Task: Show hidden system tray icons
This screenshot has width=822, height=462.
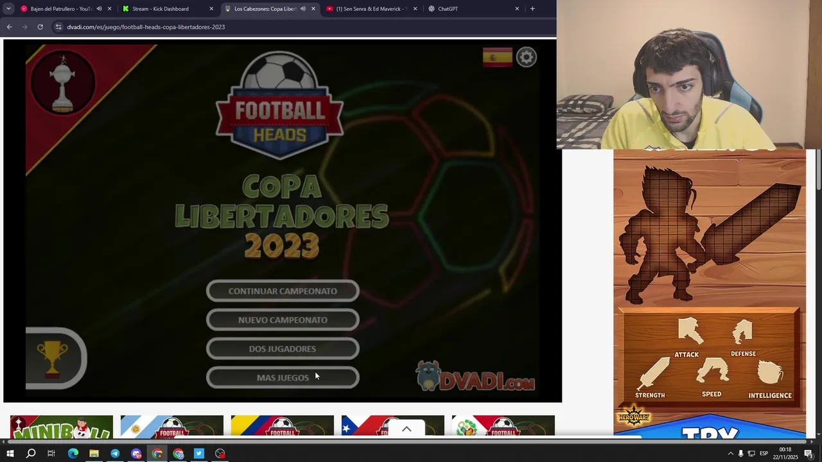Action: coord(730,454)
